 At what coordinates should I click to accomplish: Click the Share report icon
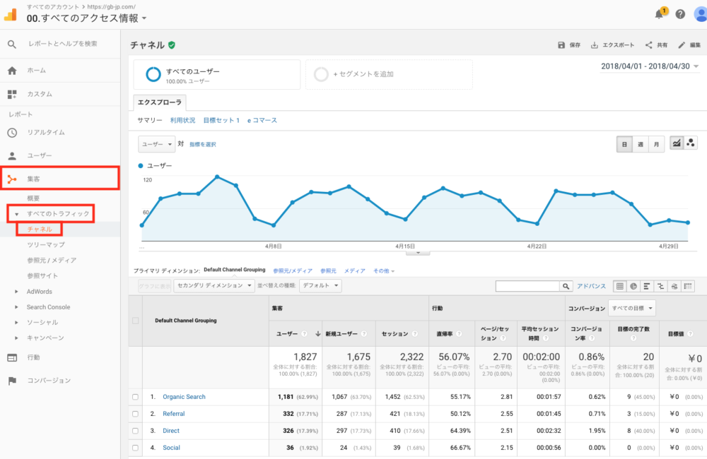click(648, 45)
